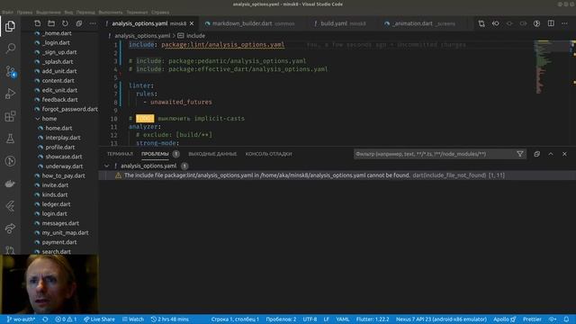Maximize the bottom panel with chevron up
Image resolution: width=576 pixels, height=324 pixels.
551,154
